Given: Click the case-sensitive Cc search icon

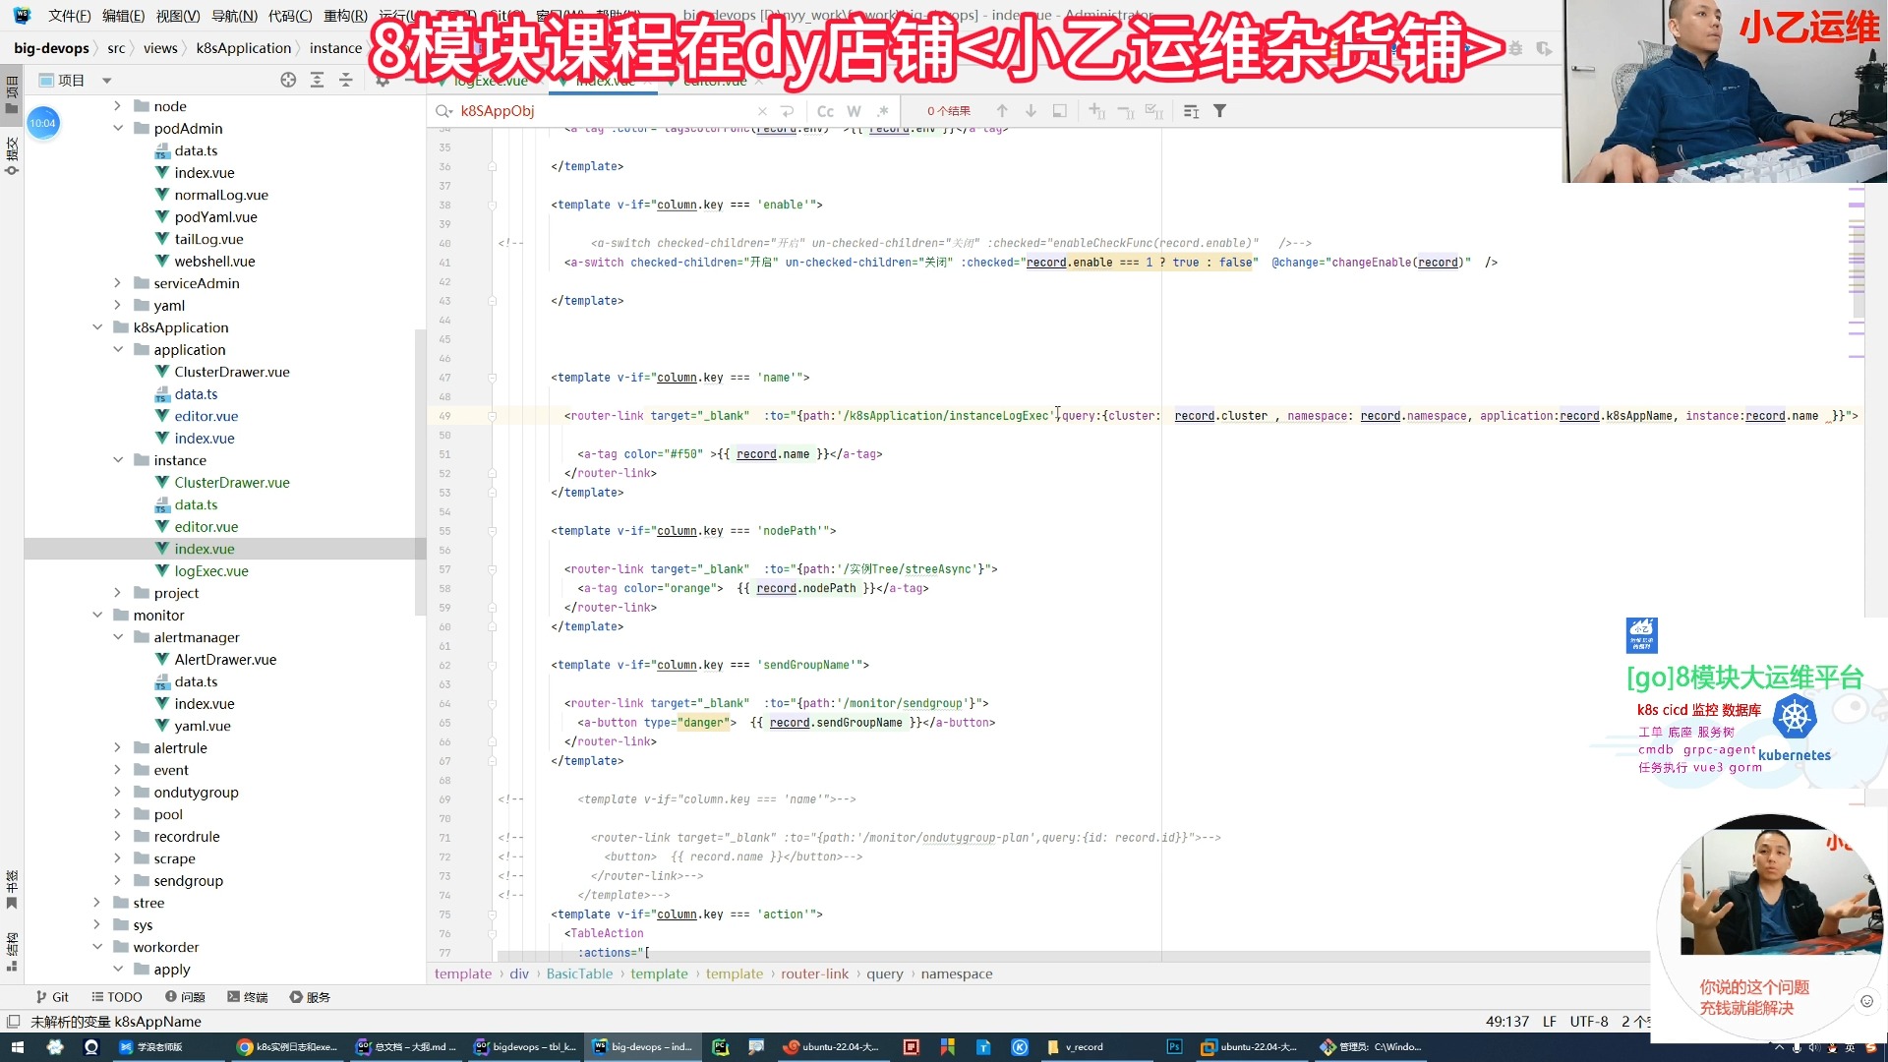Looking at the screenshot, I should pos(826,110).
